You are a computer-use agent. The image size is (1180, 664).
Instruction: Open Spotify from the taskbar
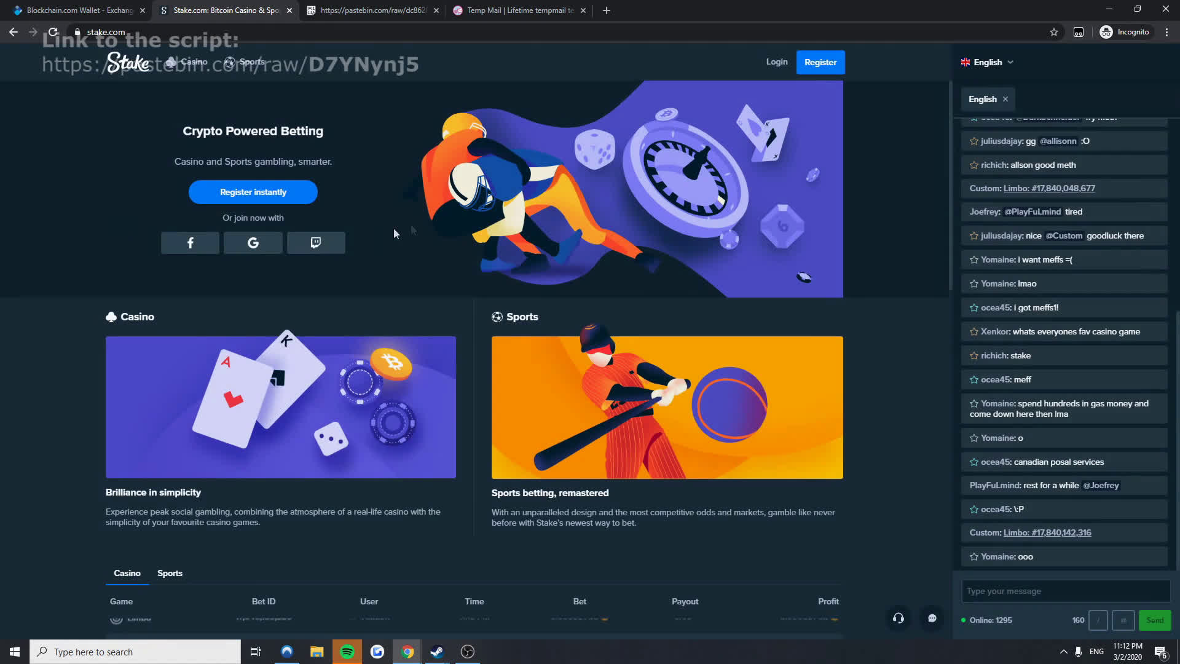click(347, 652)
